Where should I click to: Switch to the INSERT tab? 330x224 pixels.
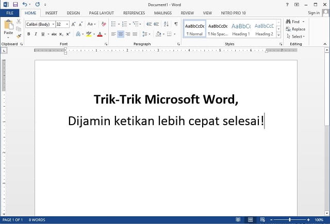[x=51, y=13]
